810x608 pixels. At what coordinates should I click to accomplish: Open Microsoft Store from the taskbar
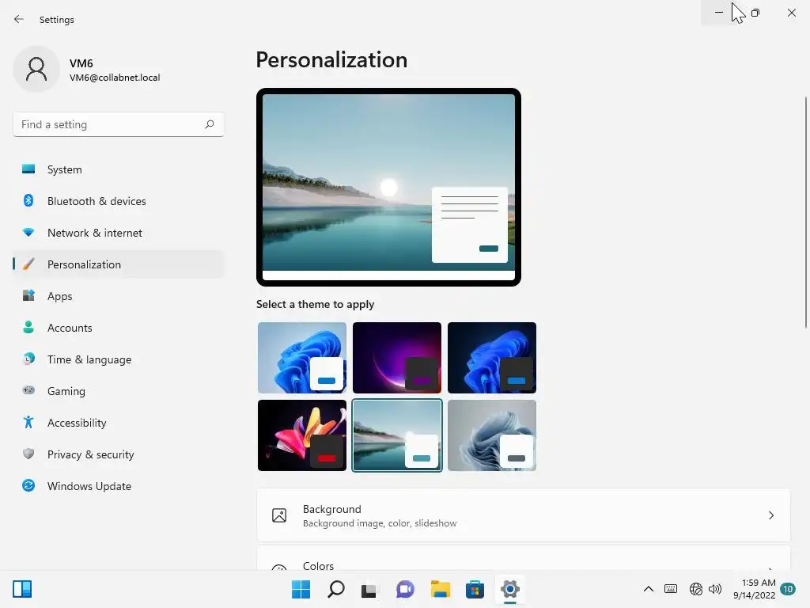coord(475,589)
